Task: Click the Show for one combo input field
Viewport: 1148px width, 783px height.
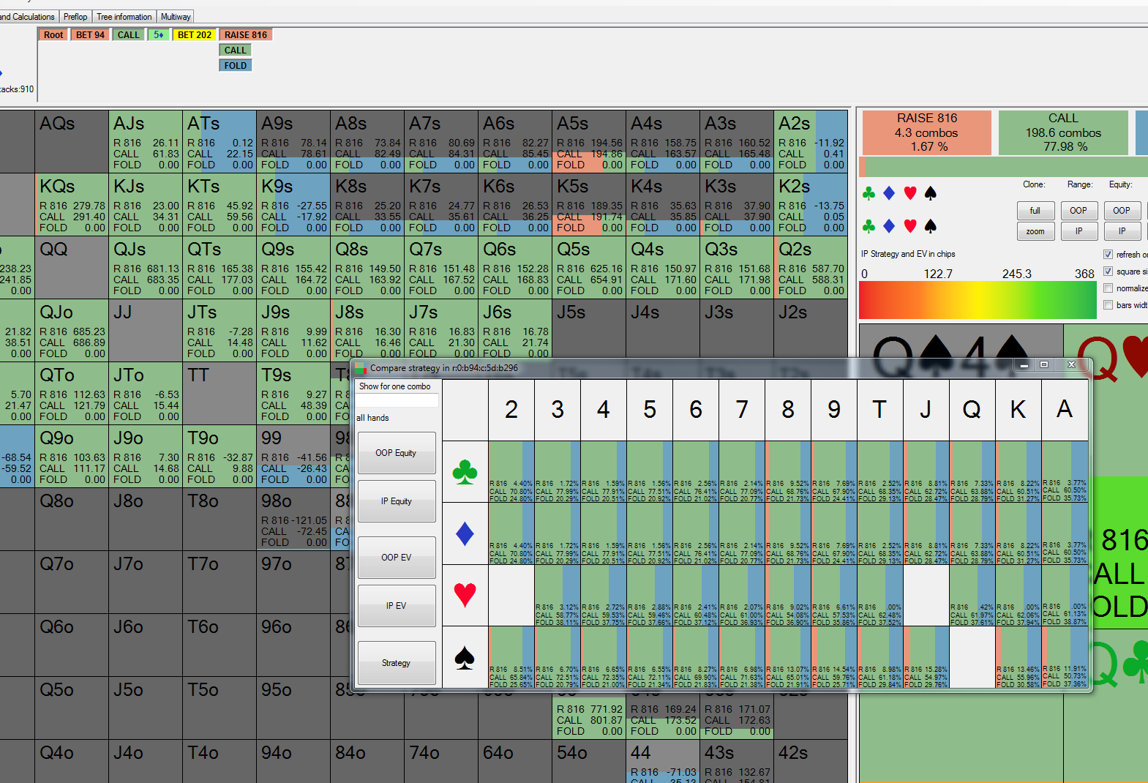Action: pos(397,400)
